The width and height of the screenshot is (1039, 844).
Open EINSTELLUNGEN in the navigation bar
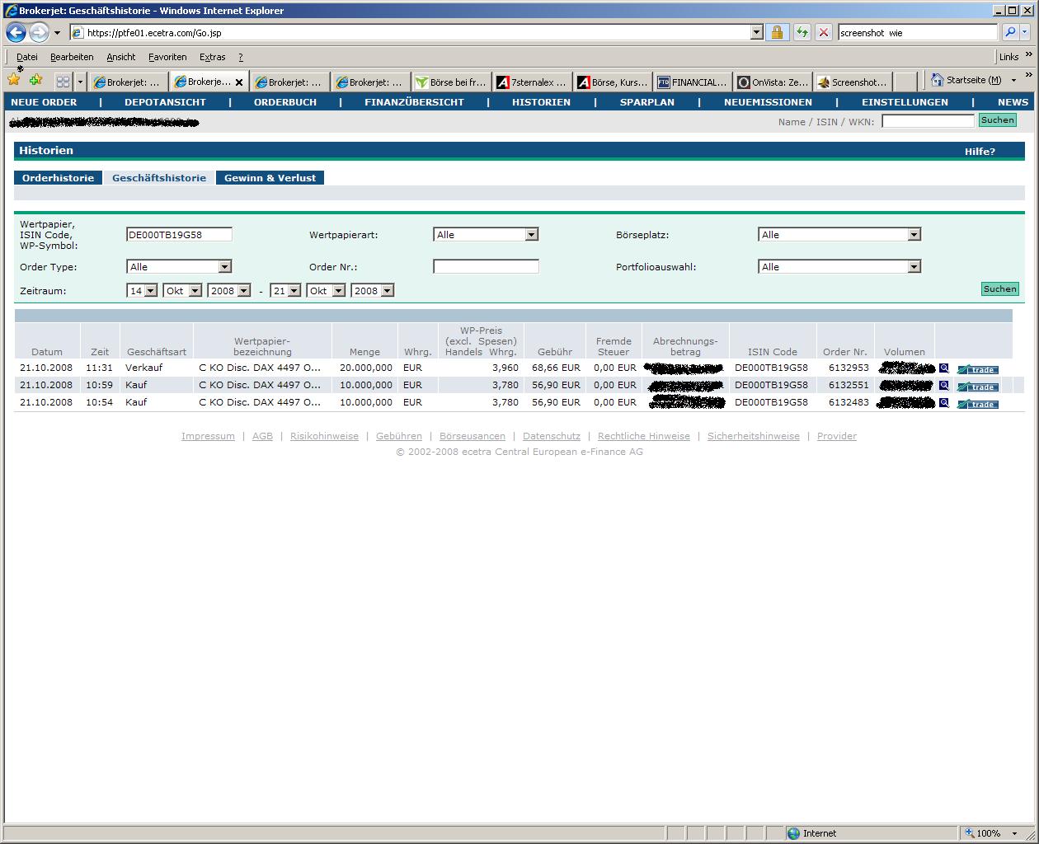(x=905, y=102)
